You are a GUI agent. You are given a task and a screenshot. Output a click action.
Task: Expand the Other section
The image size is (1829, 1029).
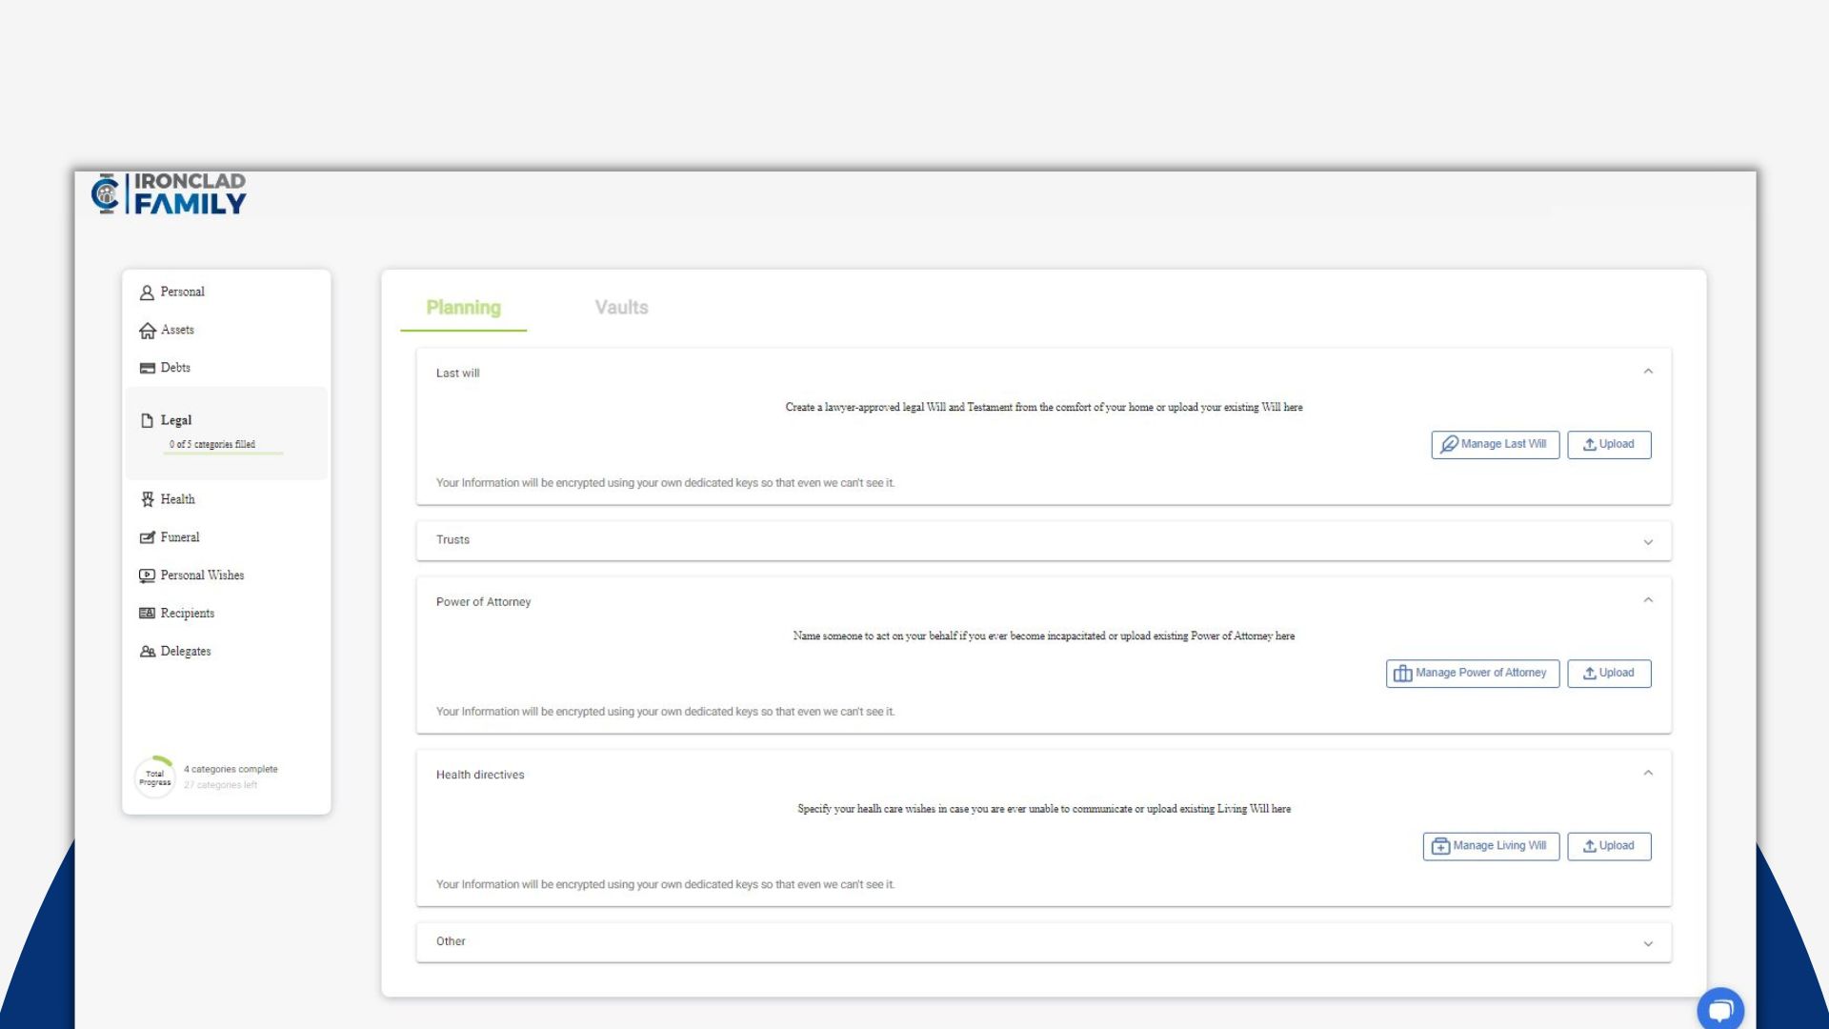pyautogui.click(x=1648, y=943)
